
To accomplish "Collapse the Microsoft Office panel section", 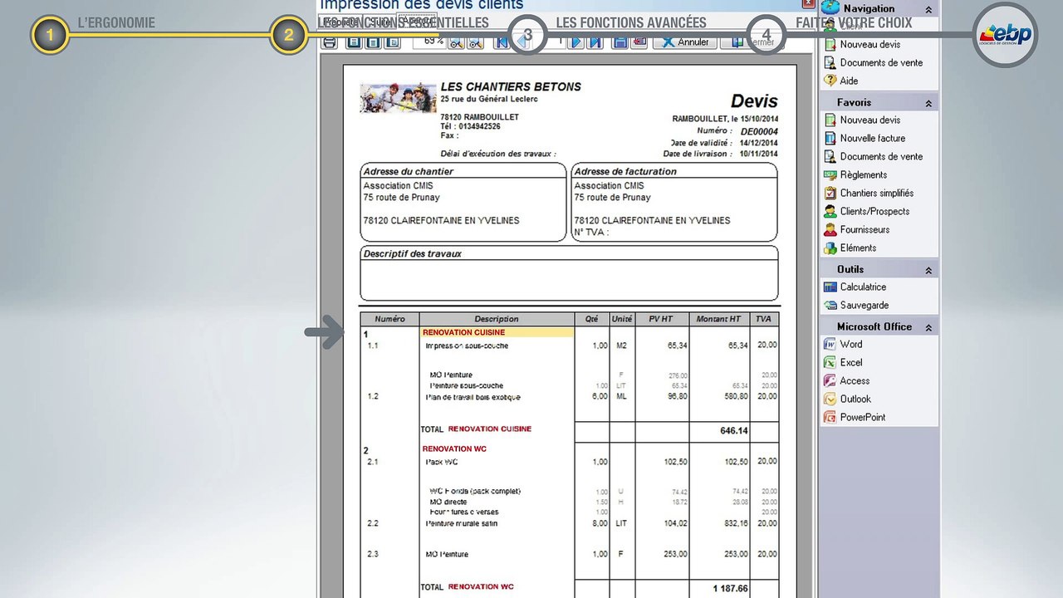I will click(928, 327).
